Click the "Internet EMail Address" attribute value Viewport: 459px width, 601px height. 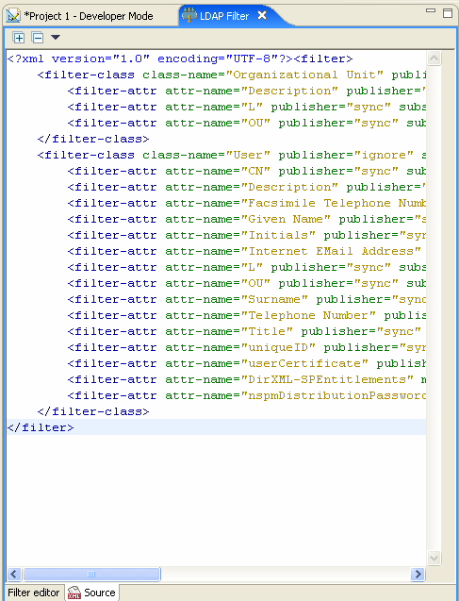point(331,251)
